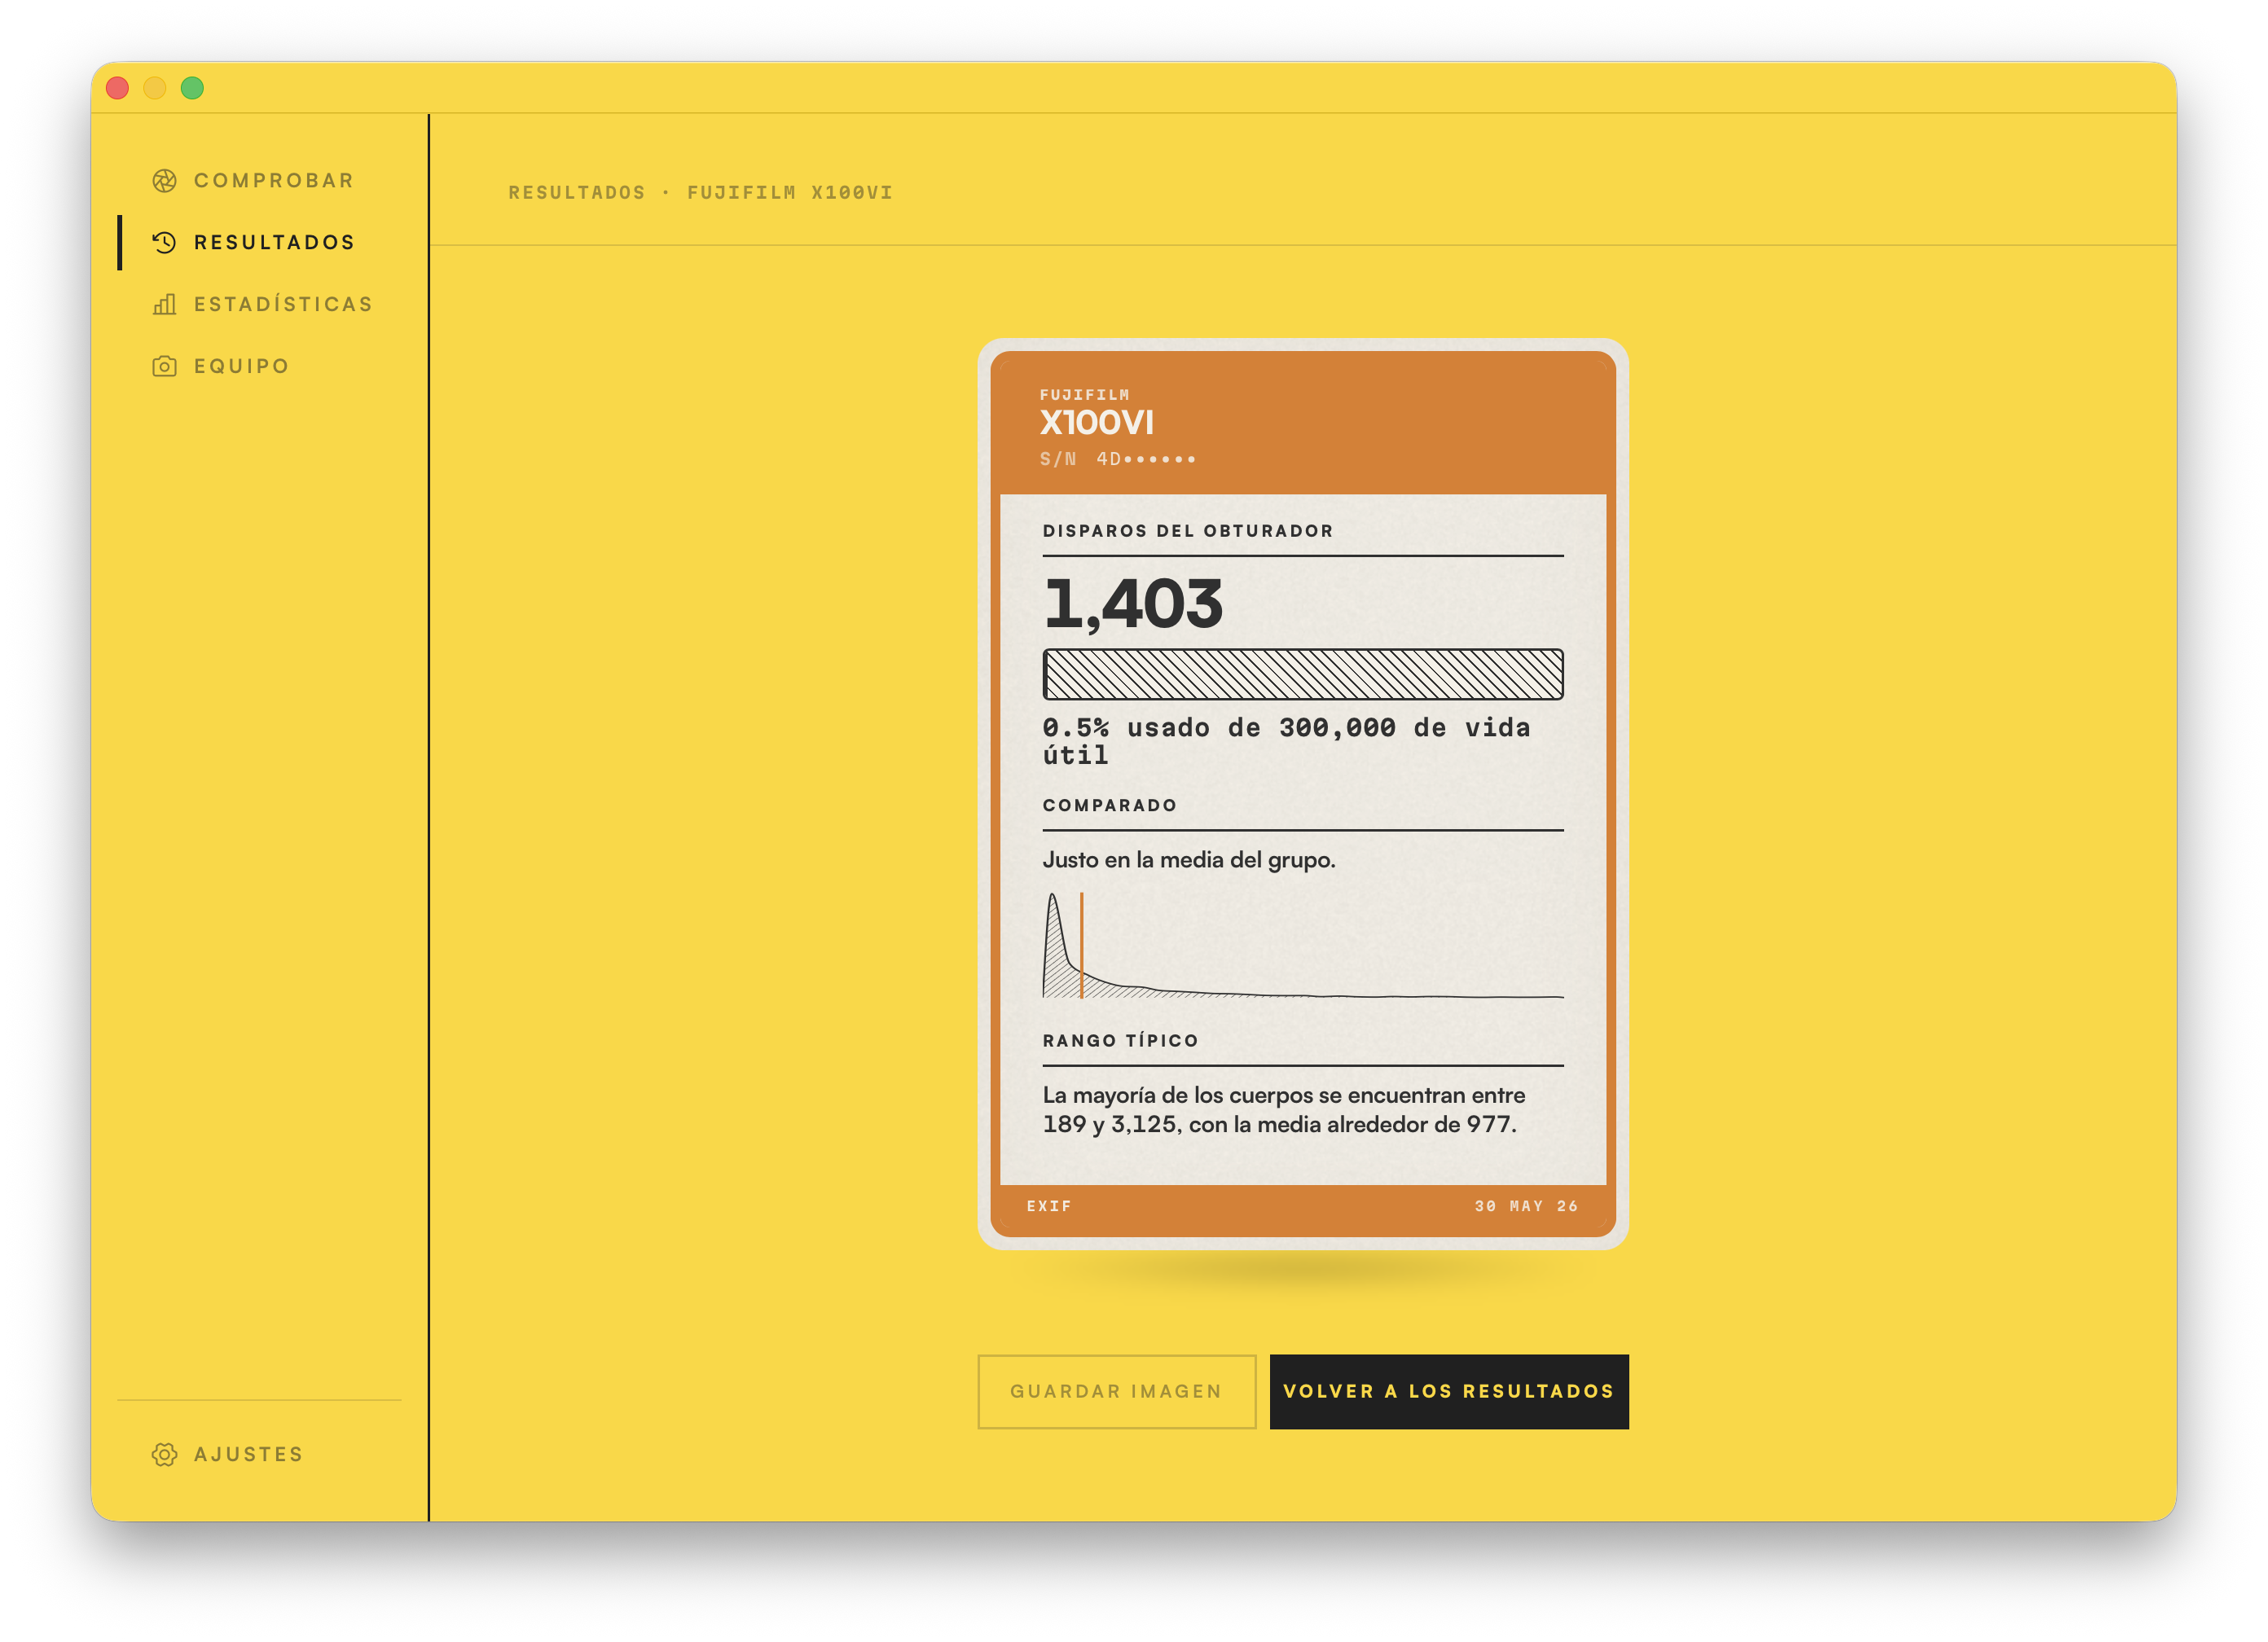This screenshot has height=1642, width=2268.
Task: Select the Equipo camera icon
Action: (x=164, y=367)
